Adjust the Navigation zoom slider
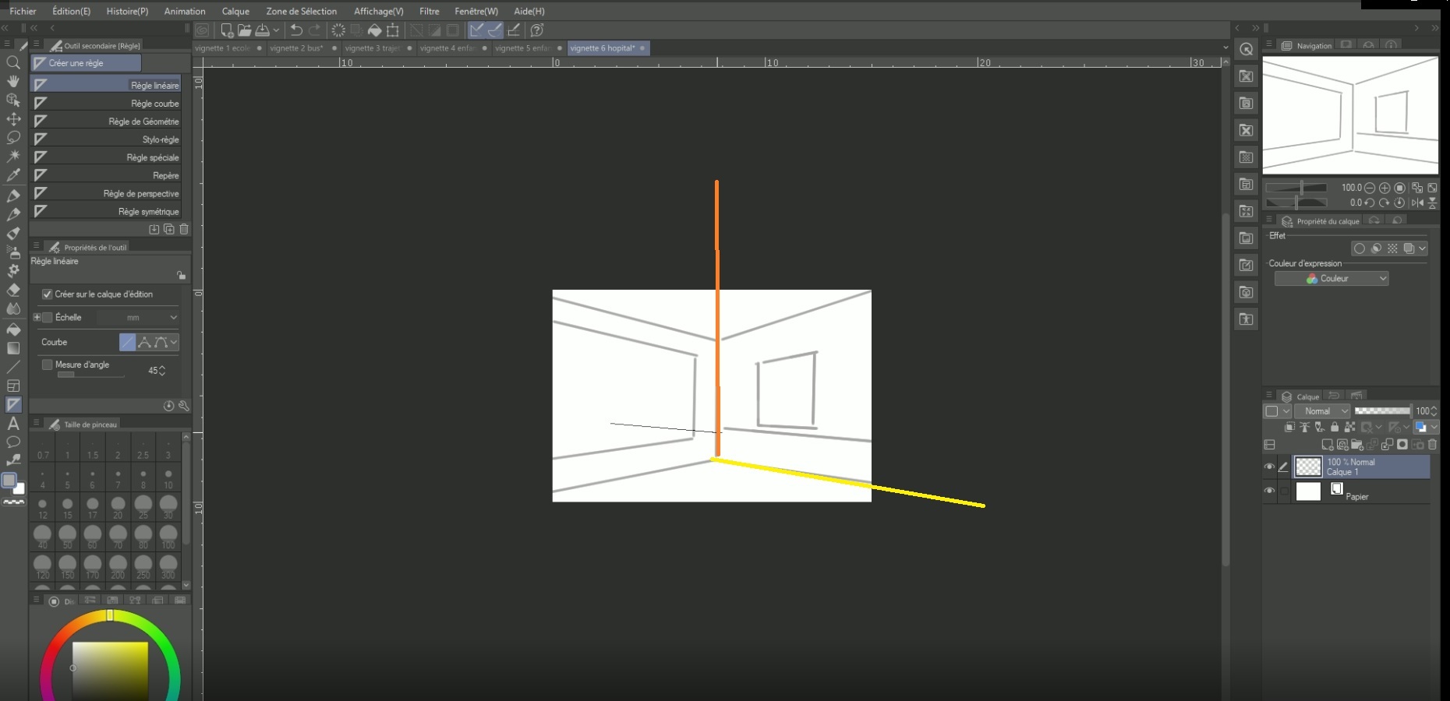Viewport: 1450px width, 701px height. click(1296, 188)
